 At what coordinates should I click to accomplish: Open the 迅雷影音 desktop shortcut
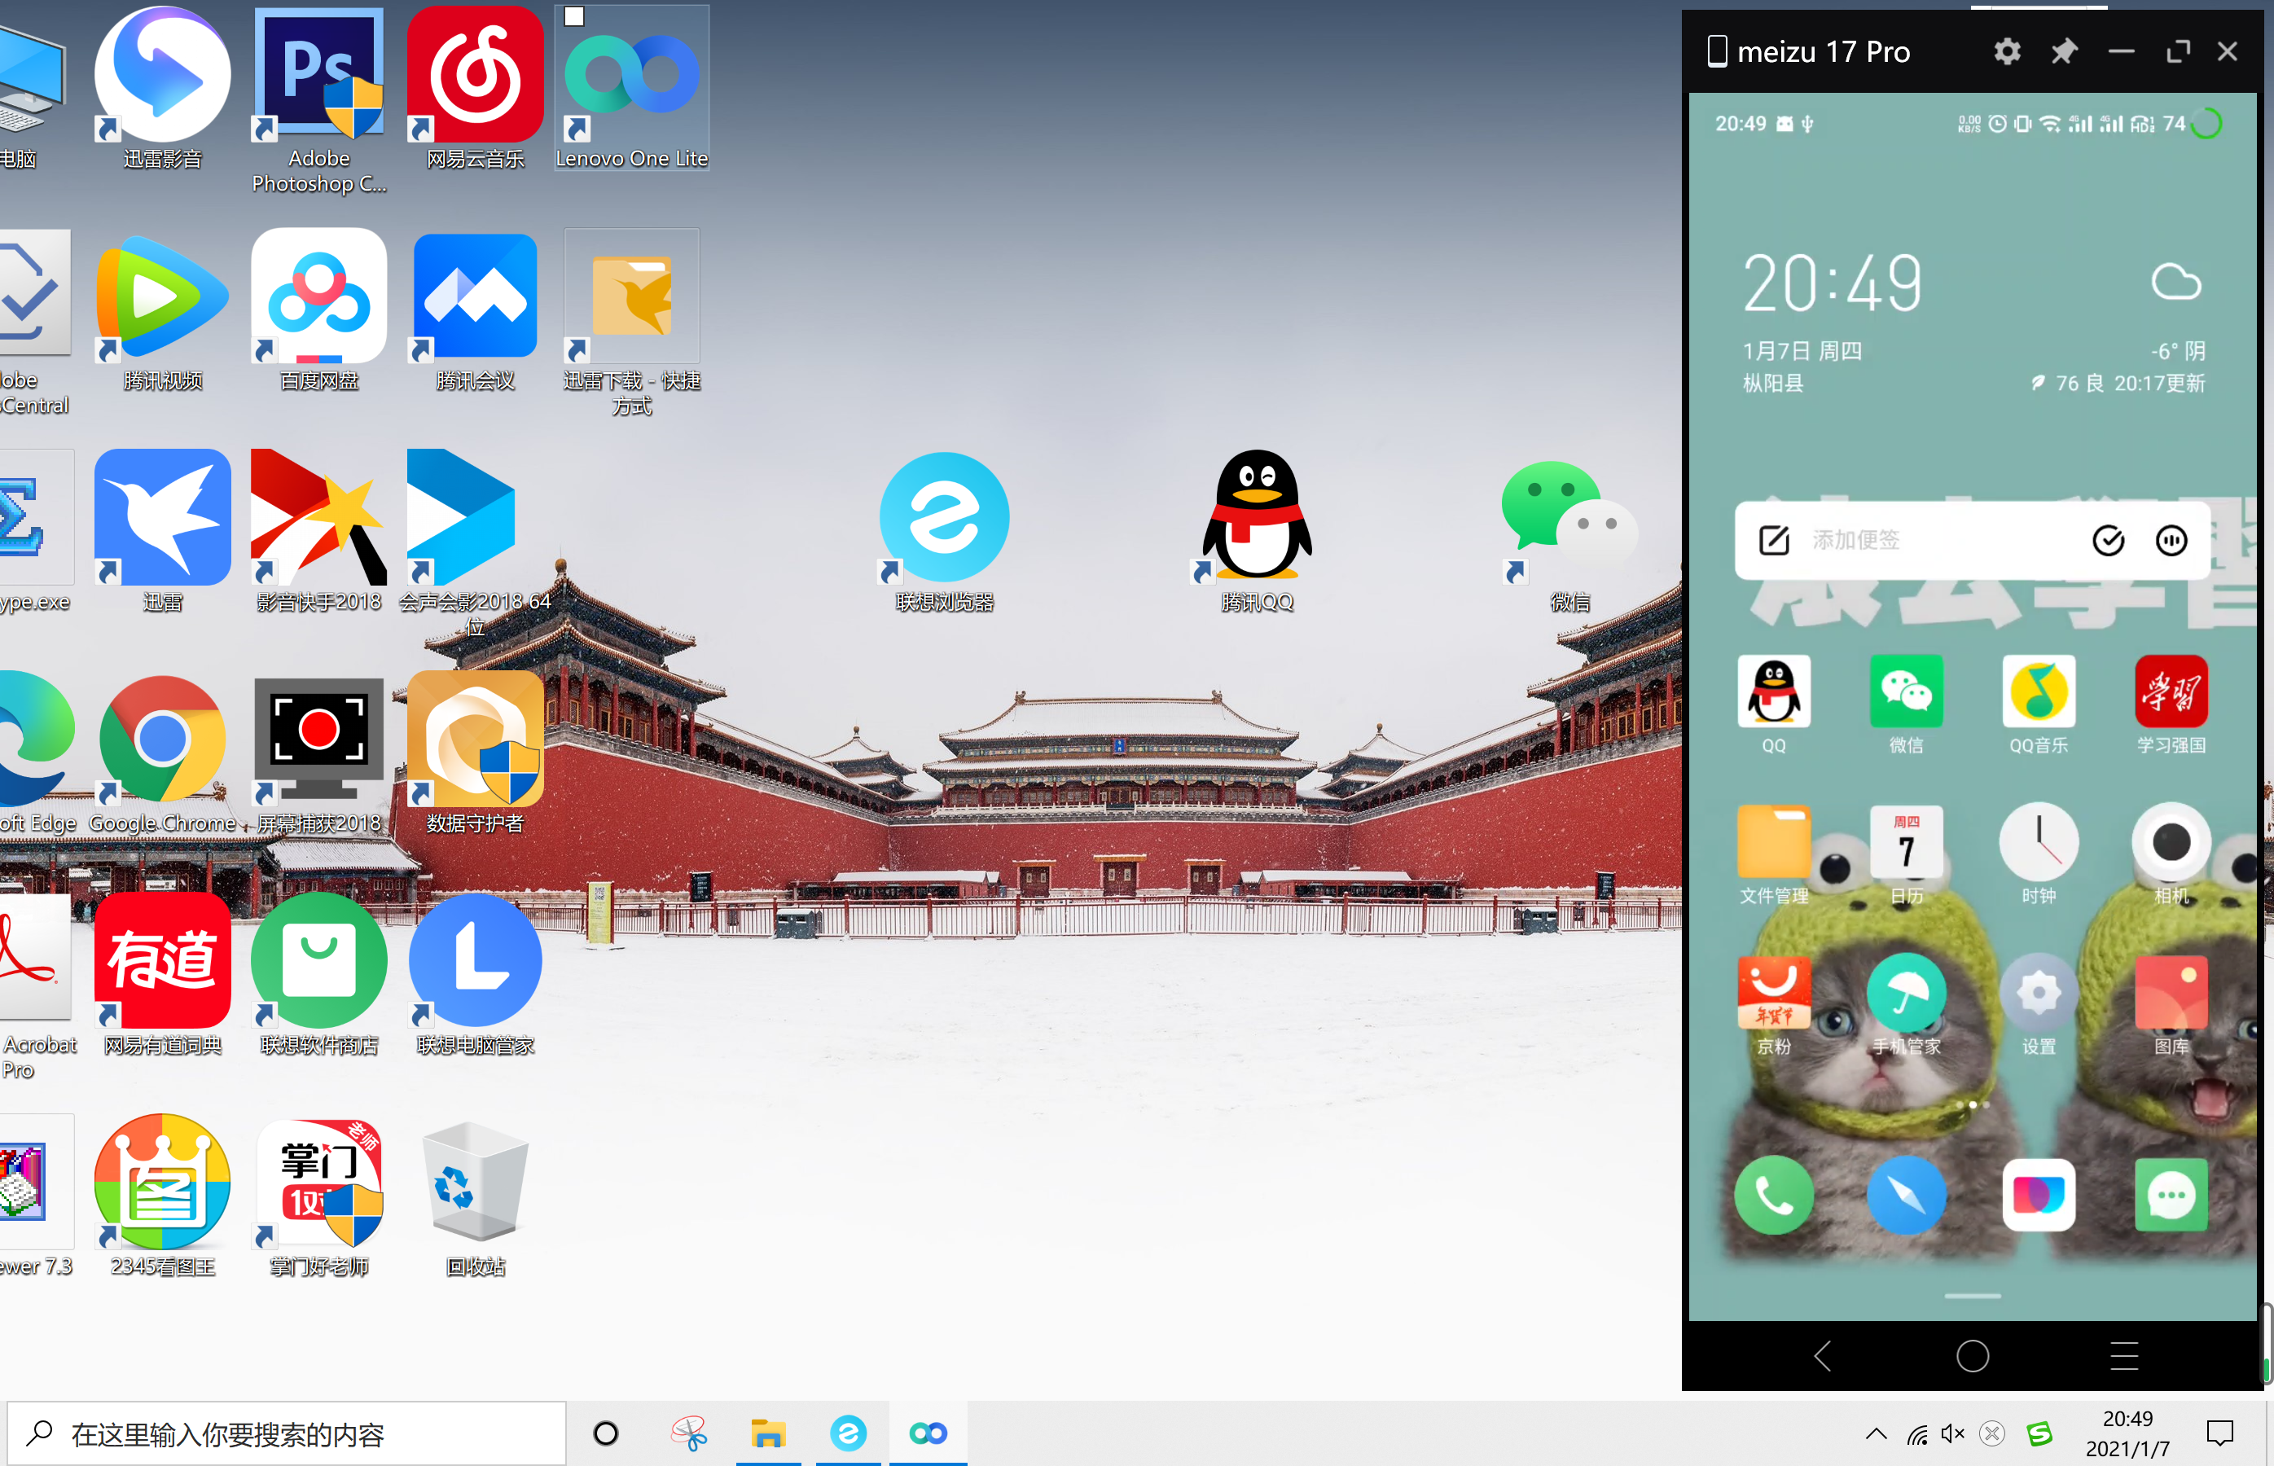[x=162, y=88]
